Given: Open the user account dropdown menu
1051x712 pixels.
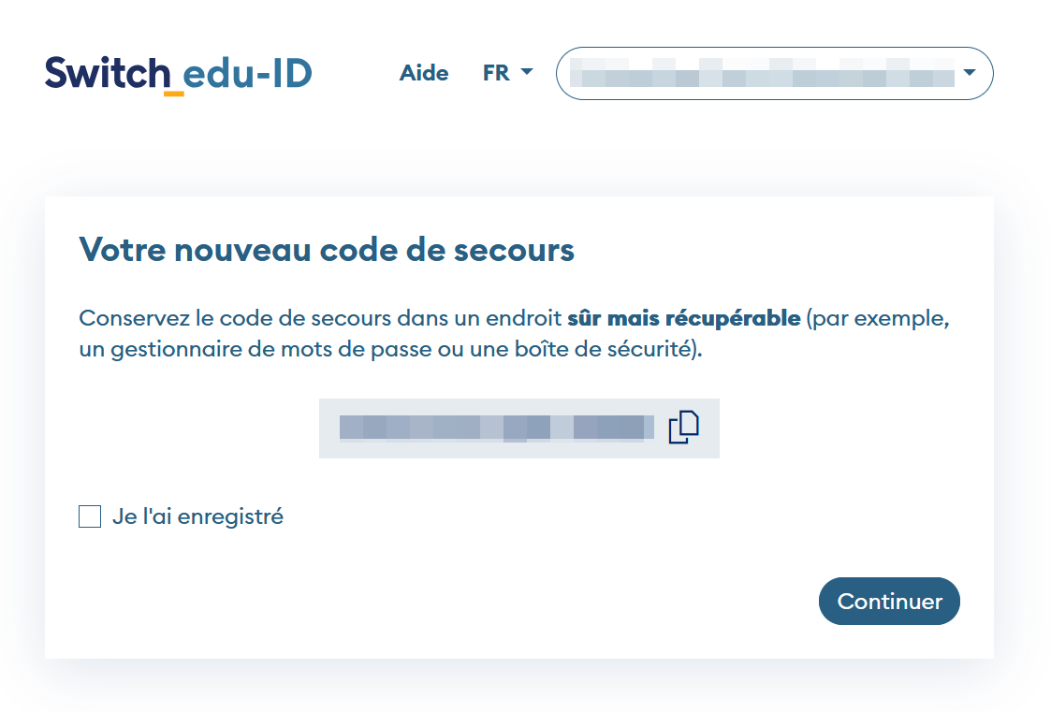Looking at the screenshot, I should pyautogui.click(x=774, y=73).
